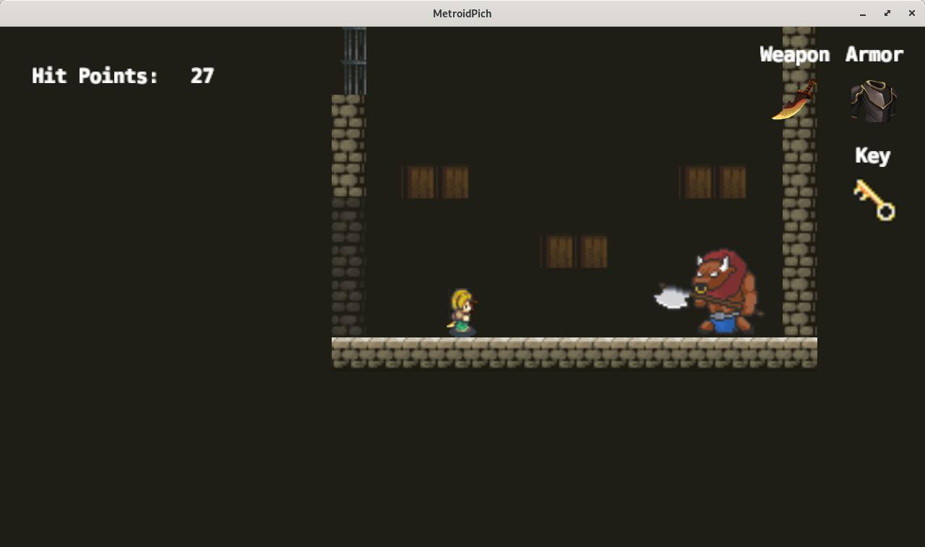Click the iron barred gate at top
The width and height of the screenshot is (925, 547).
pyautogui.click(x=354, y=61)
